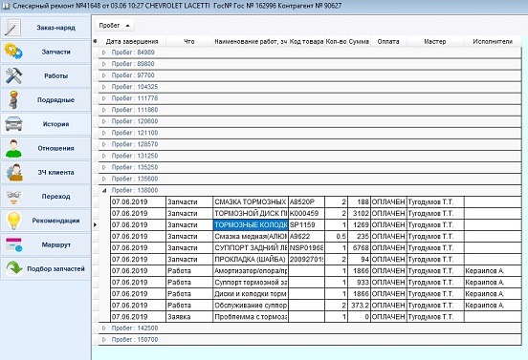The width and height of the screenshot is (528, 360).
Task: Expand the Пробег : 121100 group
Action: (104, 133)
